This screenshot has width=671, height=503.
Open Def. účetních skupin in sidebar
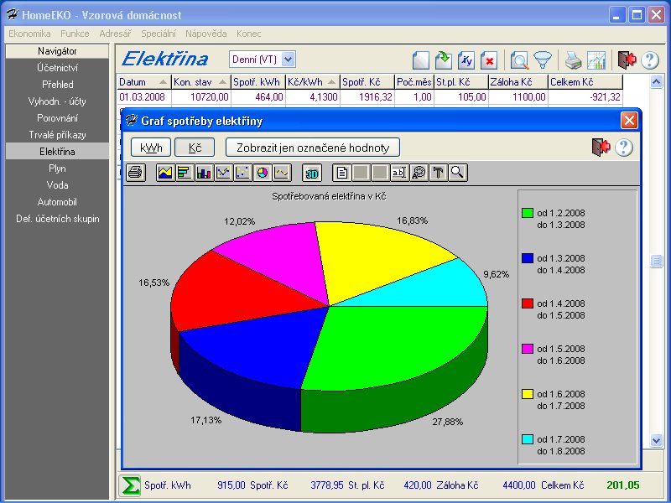coord(57,219)
